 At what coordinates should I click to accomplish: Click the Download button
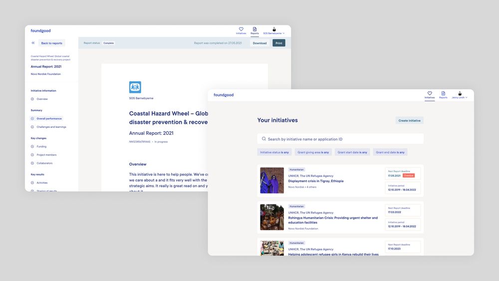(x=259, y=43)
